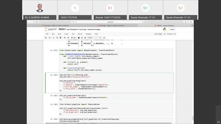Open the View menu

(59, 34)
